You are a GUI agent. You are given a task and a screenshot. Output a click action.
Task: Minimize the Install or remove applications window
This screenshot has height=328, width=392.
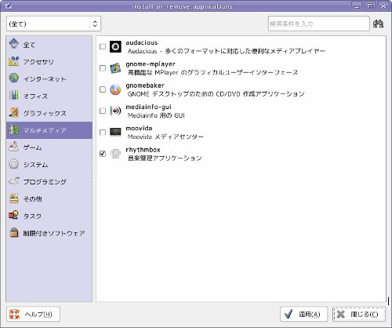pyautogui.click(x=357, y=5)
